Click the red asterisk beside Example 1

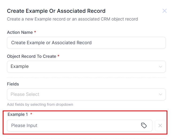pyautogui.click(x=31, y=114)
